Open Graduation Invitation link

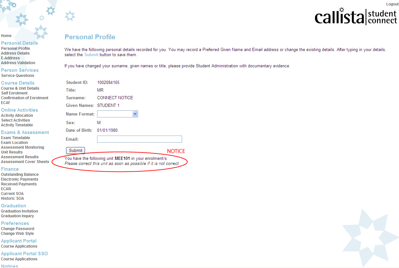pos(19,211)
